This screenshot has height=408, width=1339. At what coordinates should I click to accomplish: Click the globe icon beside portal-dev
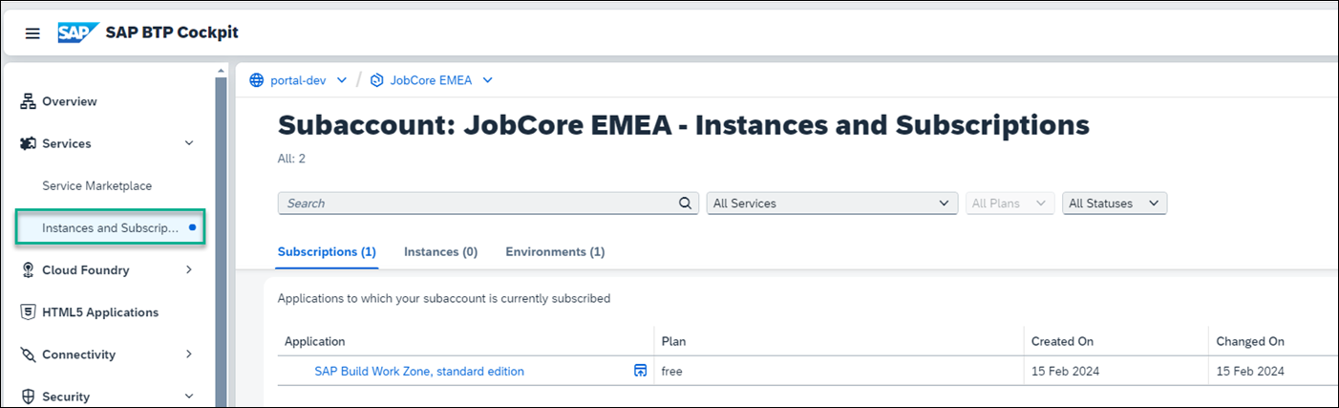(256, 80)
